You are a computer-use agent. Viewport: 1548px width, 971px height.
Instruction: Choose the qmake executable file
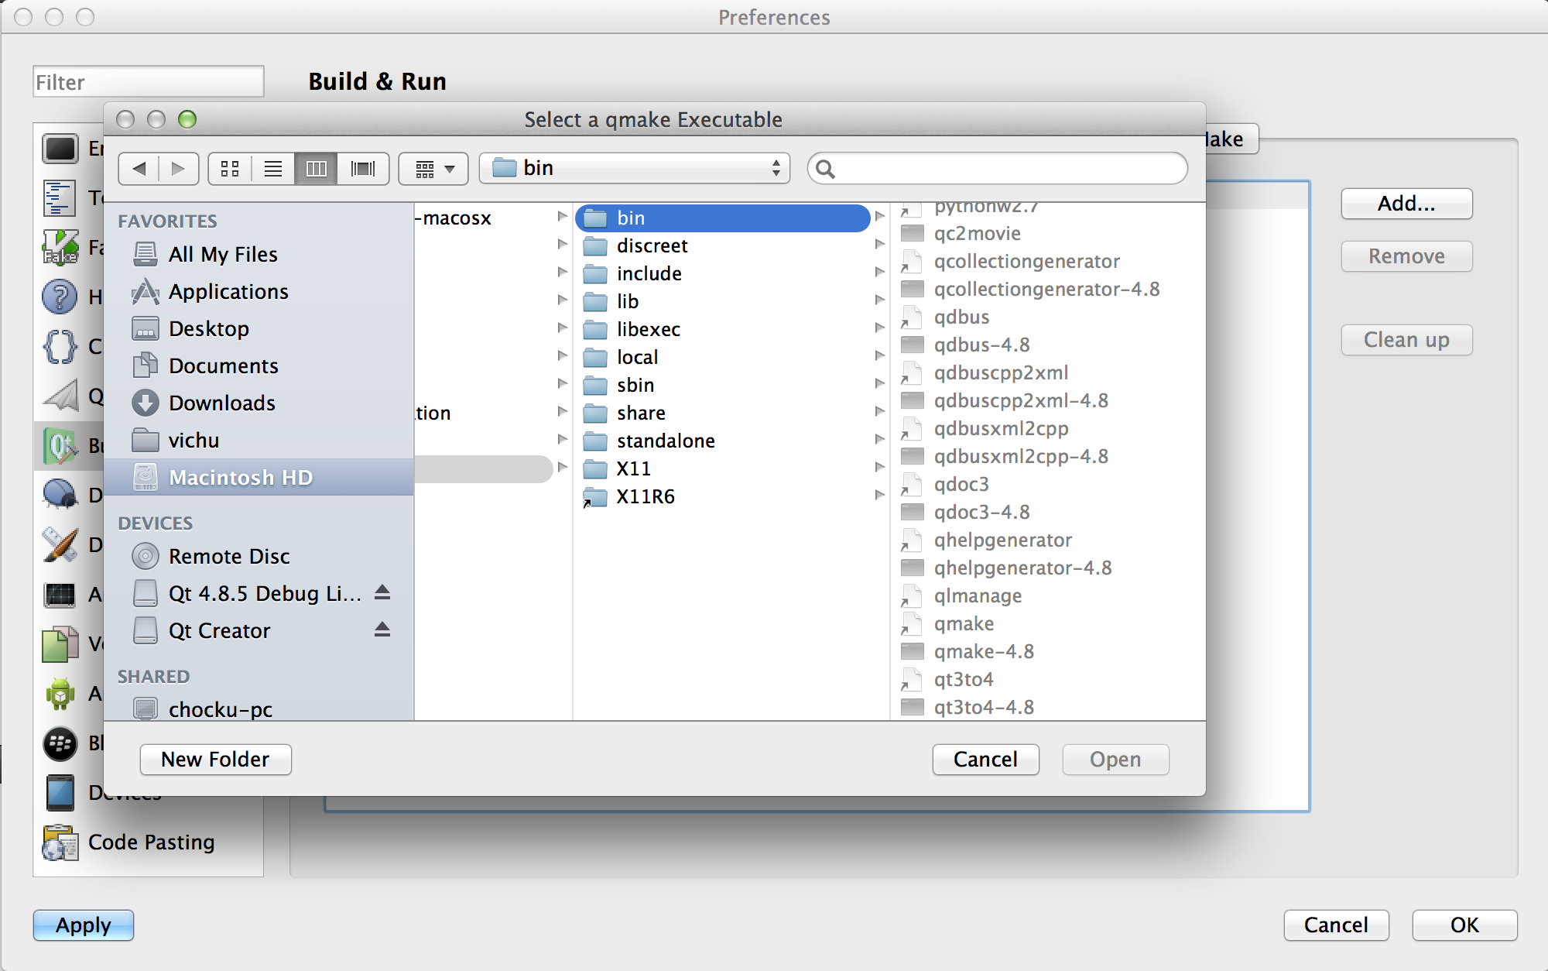coord(963,623)
